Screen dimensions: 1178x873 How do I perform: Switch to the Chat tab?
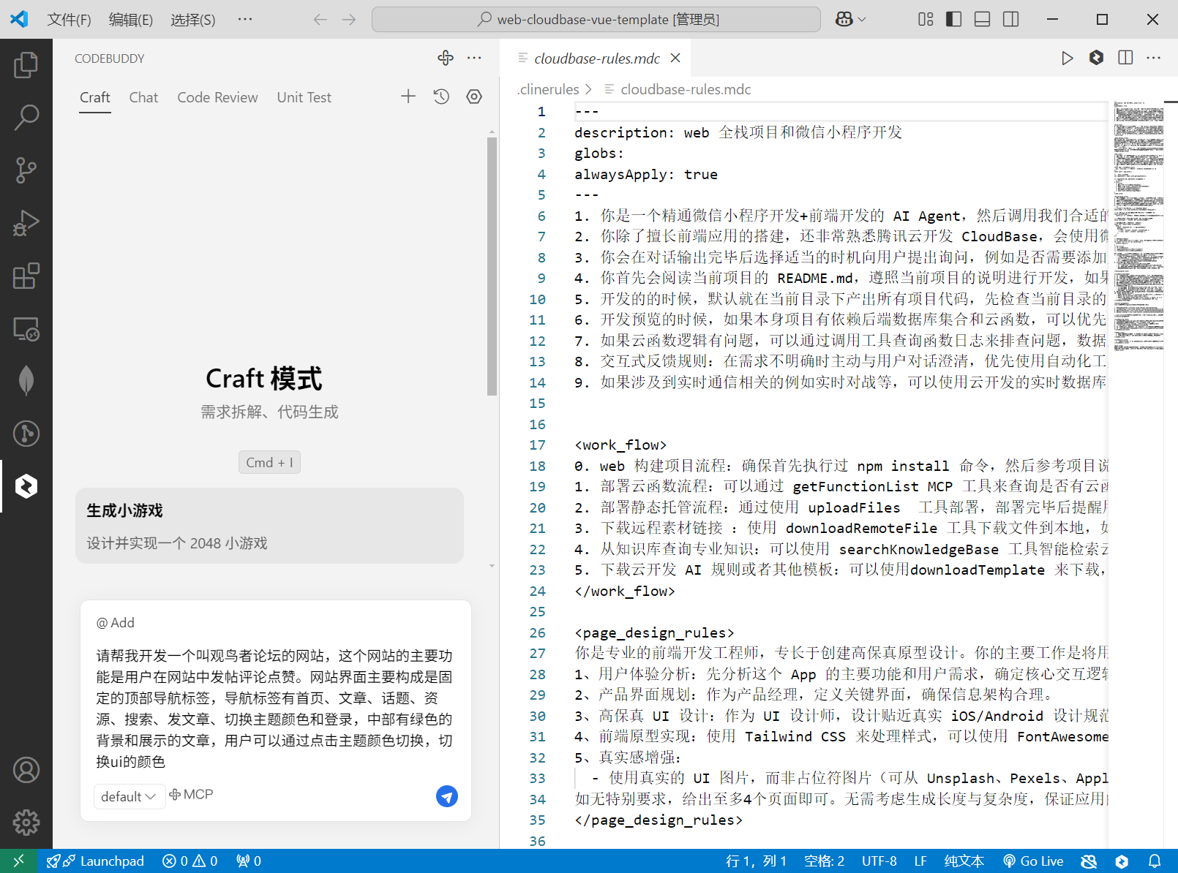[x=143, y=97]
